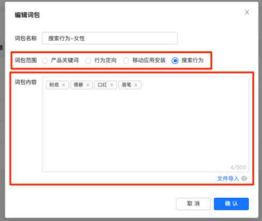Screen dimensions: 262x221
Task: Click the 眉笔 tag text
Action: (127, 85)
